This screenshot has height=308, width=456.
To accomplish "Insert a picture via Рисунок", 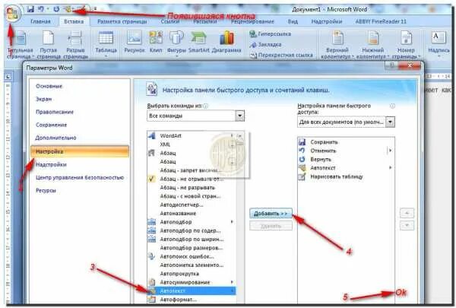I will pos(135,43).
